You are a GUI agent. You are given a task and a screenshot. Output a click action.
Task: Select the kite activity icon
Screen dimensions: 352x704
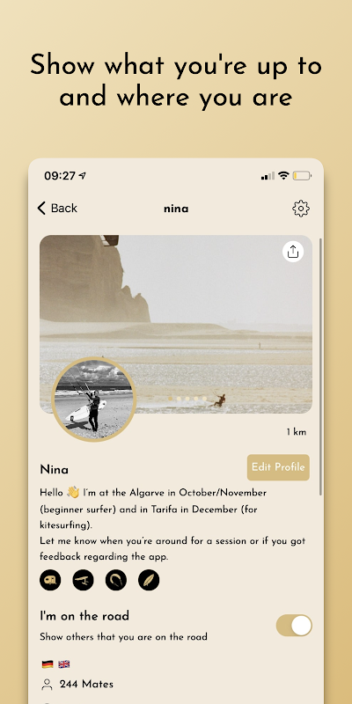(116, 580)
